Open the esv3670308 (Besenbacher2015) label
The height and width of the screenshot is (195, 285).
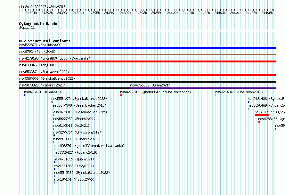pos(79,105)
